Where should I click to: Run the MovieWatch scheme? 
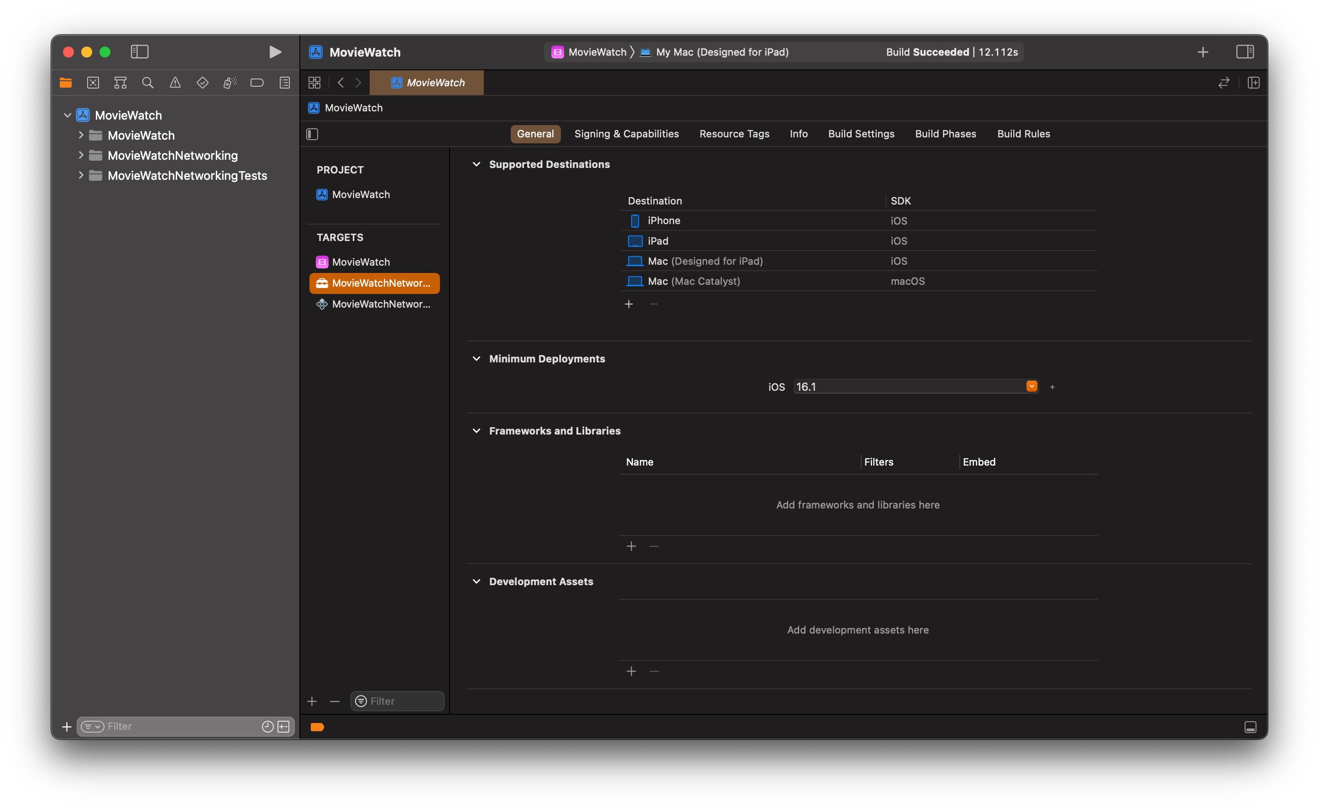point(275,52)
